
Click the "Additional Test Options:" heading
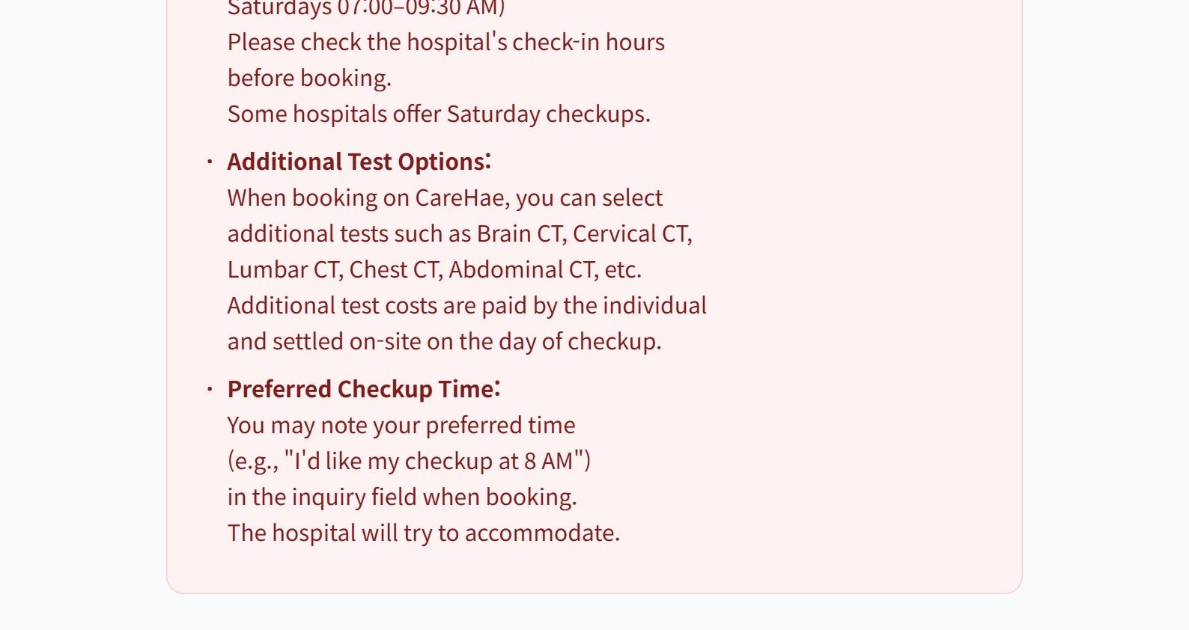[x=359, y=162]
